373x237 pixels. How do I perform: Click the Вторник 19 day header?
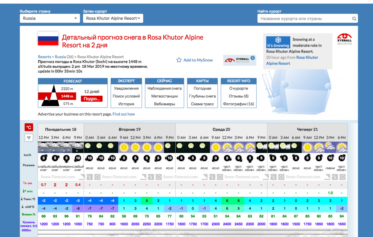130,129
